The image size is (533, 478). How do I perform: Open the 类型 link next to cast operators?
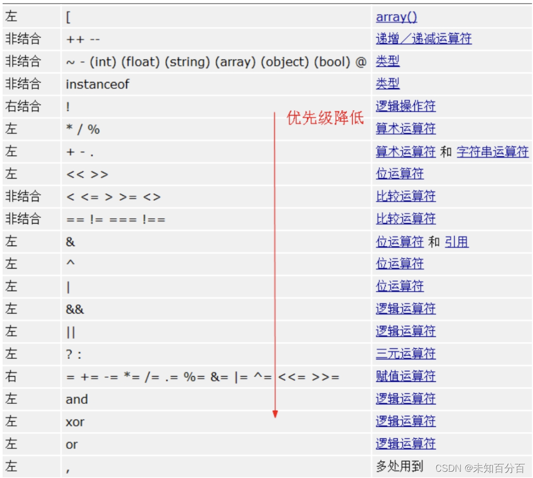click(388, 61)
